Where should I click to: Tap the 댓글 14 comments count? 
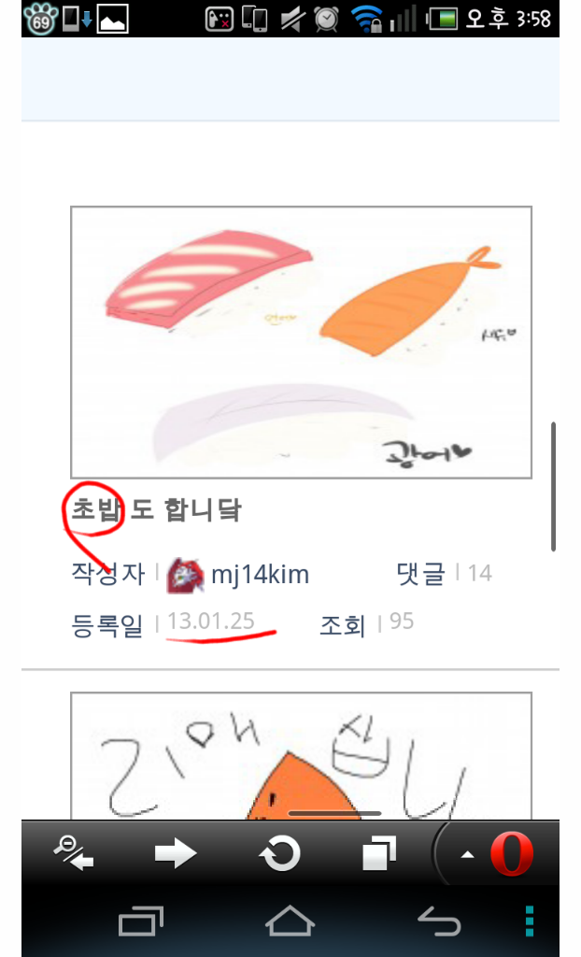click(x=445, y=573)
